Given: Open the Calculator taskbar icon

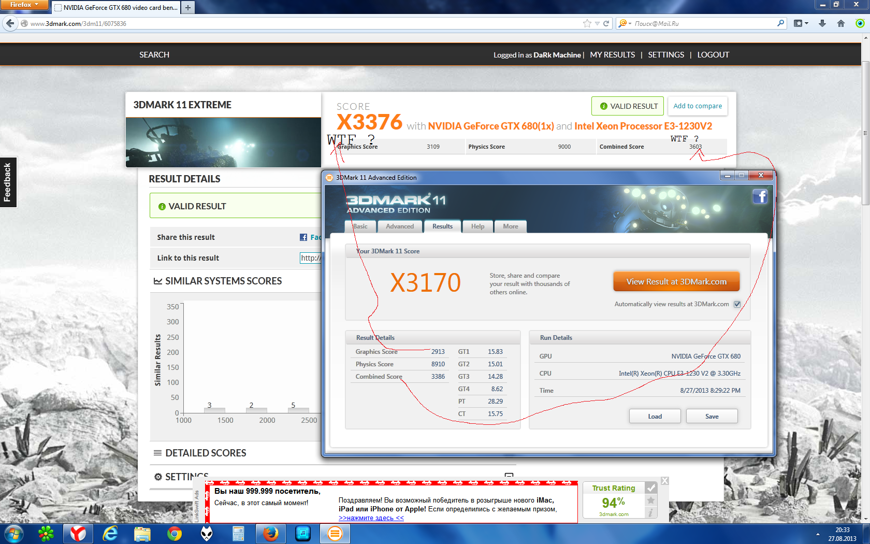Looking at the screenshot, I should [238, 534].
